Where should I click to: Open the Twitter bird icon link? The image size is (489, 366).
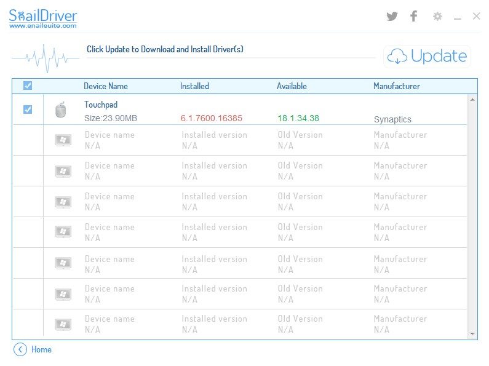[392, 17]
